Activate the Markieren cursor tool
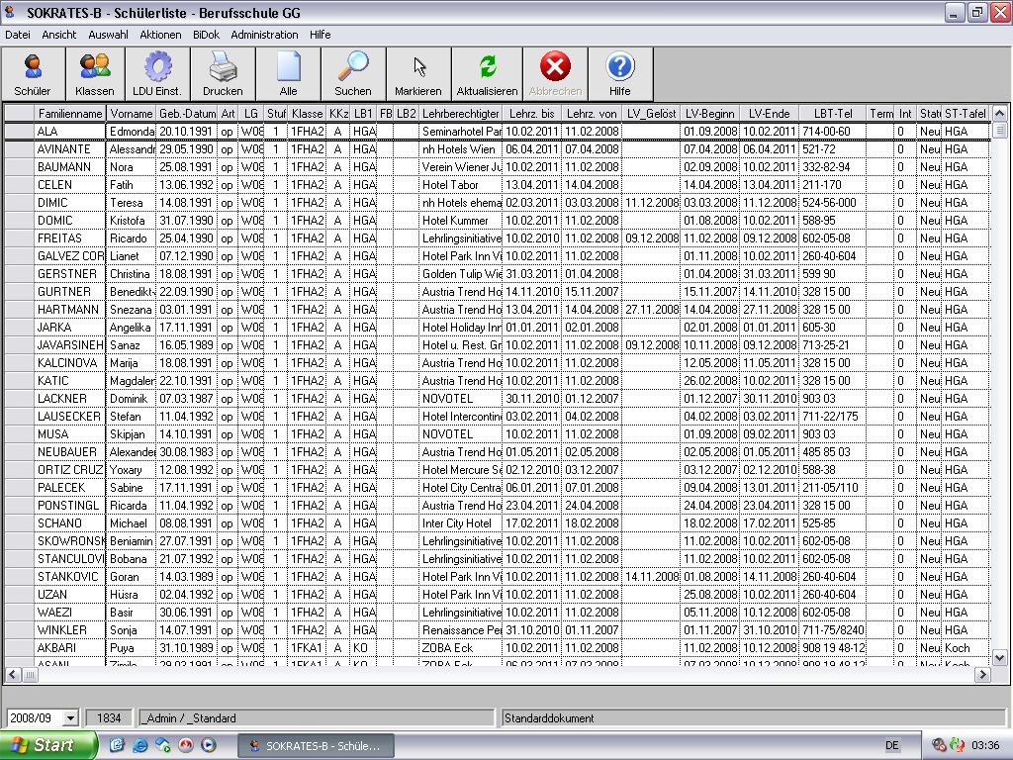Screen dimensions: 1013x760 (x=418, y=74)
